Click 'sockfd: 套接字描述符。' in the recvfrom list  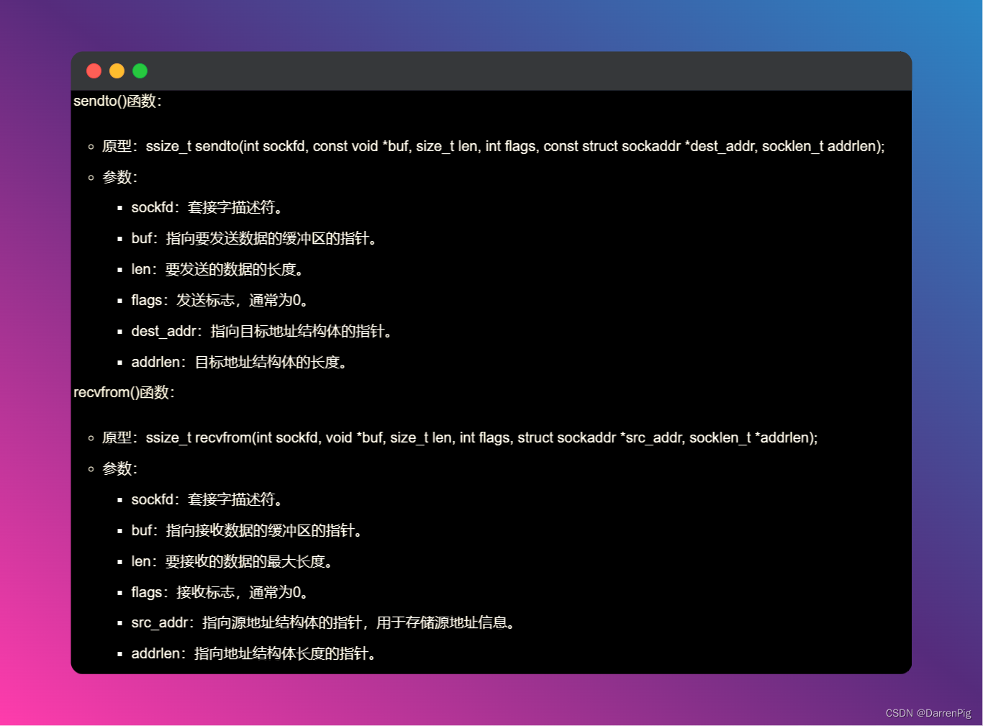(x=207, y=500)
